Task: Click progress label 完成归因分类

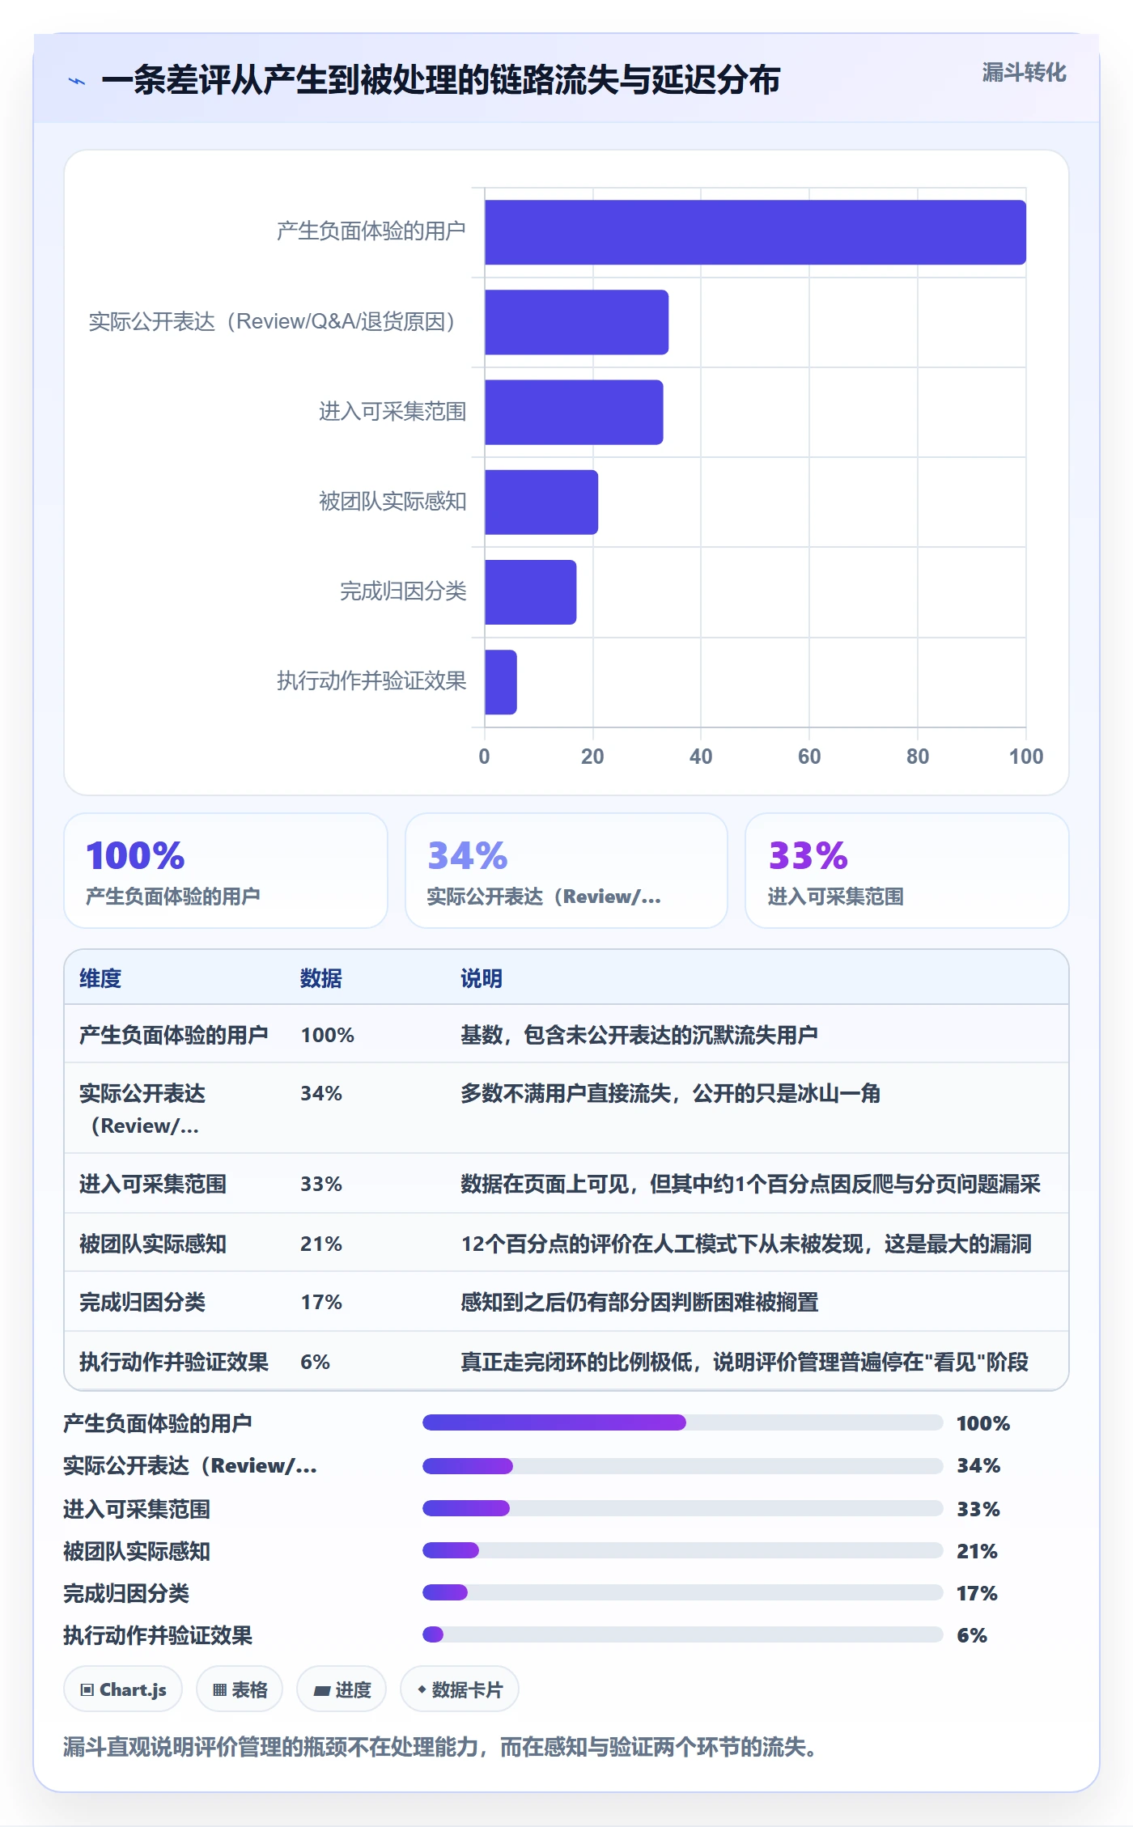Action: click(126, 1593)
